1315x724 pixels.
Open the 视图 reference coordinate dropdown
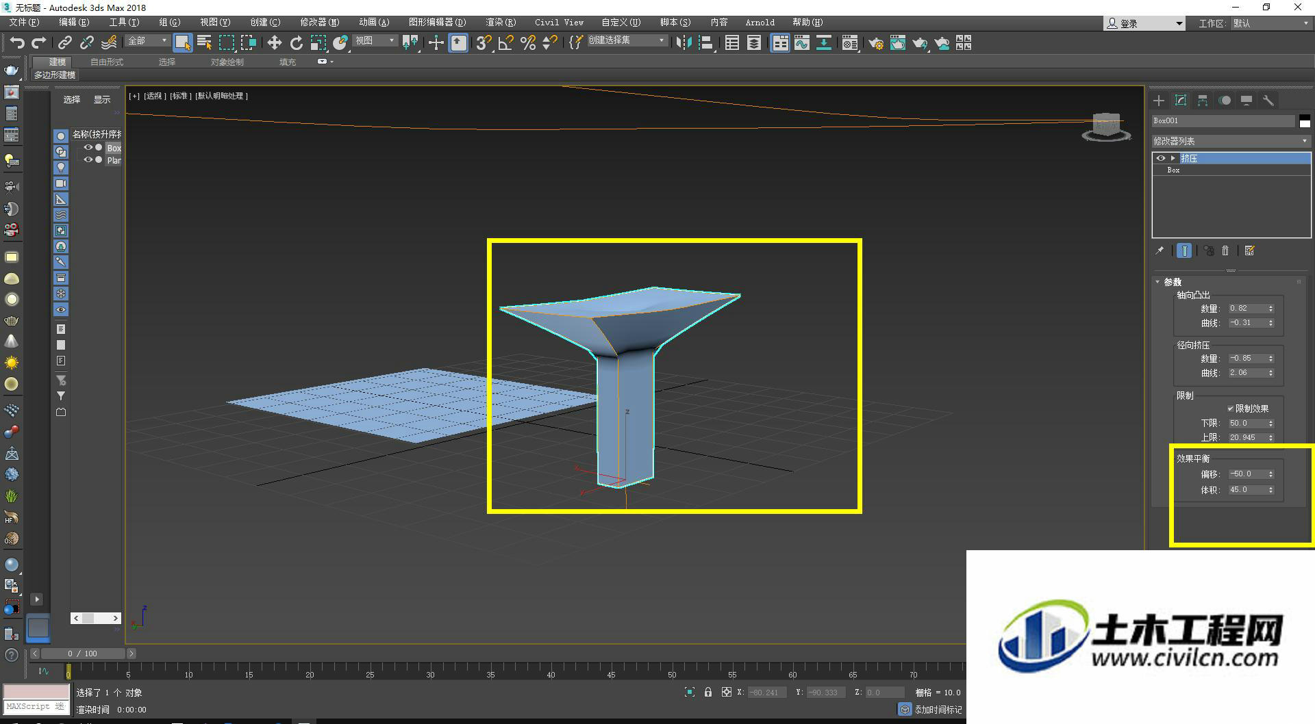click(375, 41)
